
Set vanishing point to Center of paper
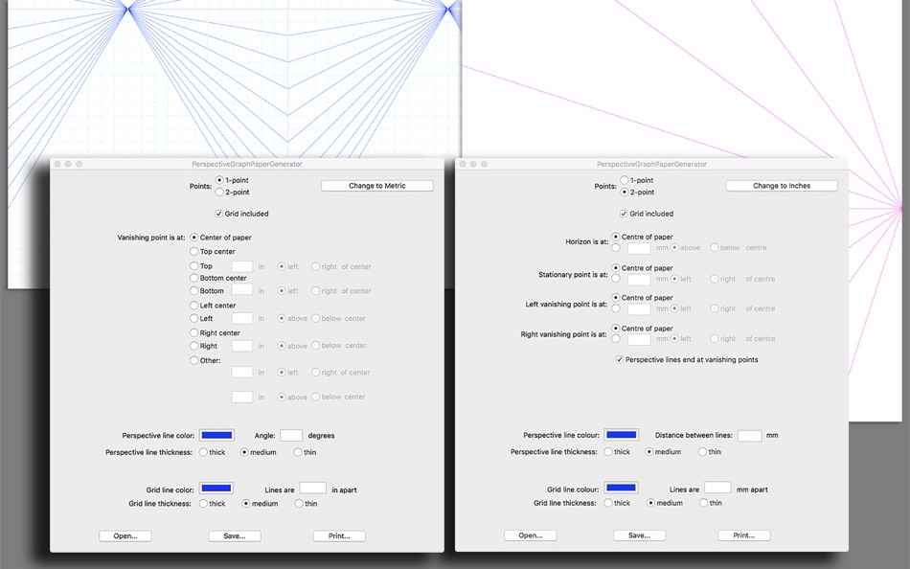pyautogui.click(x=193, y=238)
